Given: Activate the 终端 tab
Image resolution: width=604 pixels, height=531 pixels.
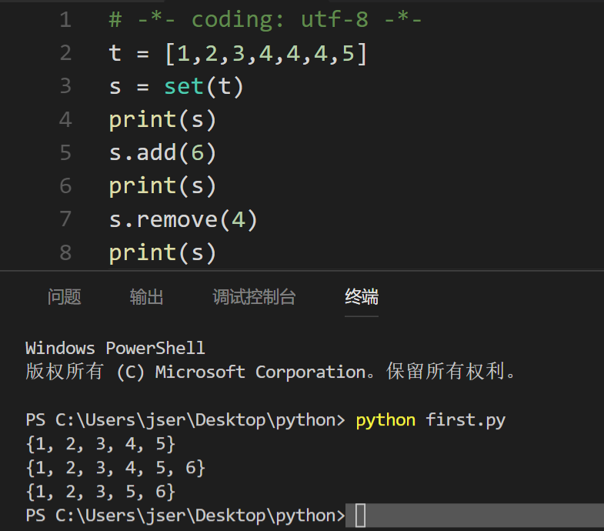Looking at the screenshot, I should 362,297.
